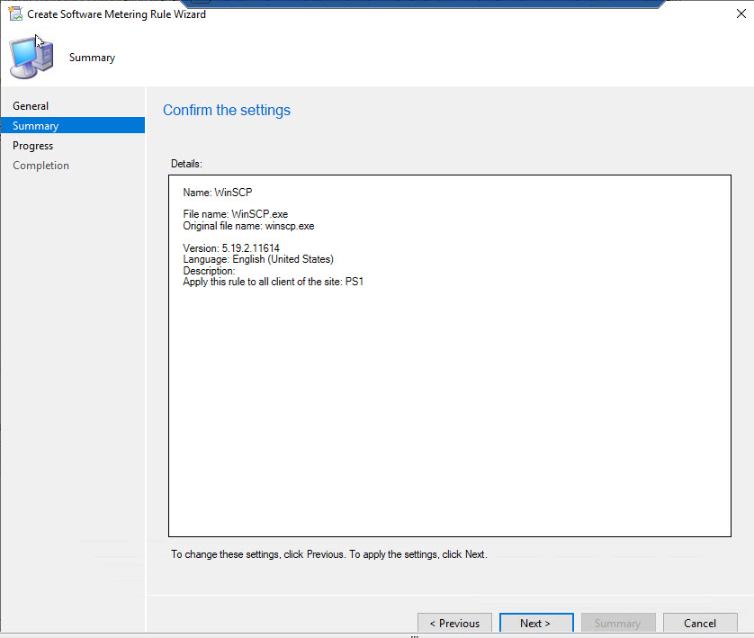Go back with the Previous button

coord(454,623)
